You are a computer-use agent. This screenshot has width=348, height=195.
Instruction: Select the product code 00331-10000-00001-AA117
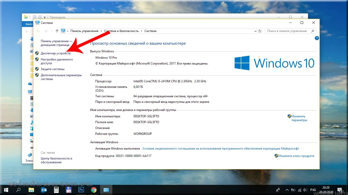pyautogui.click(x=133, y=156)
